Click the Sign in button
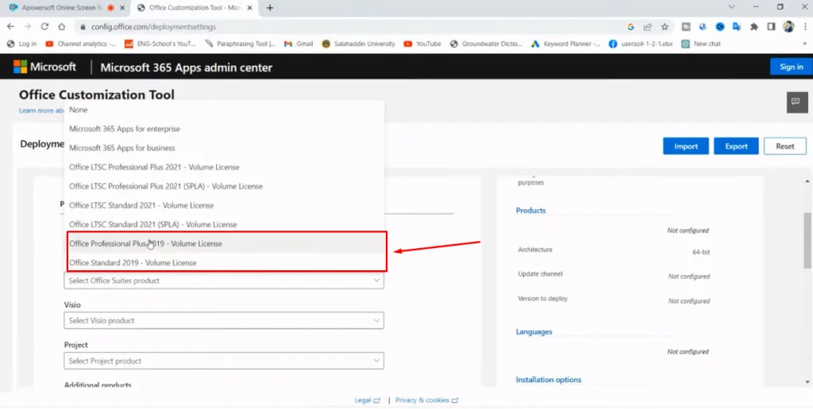The width and height of the screenshot is (813, 409). (x=792, y=67)
